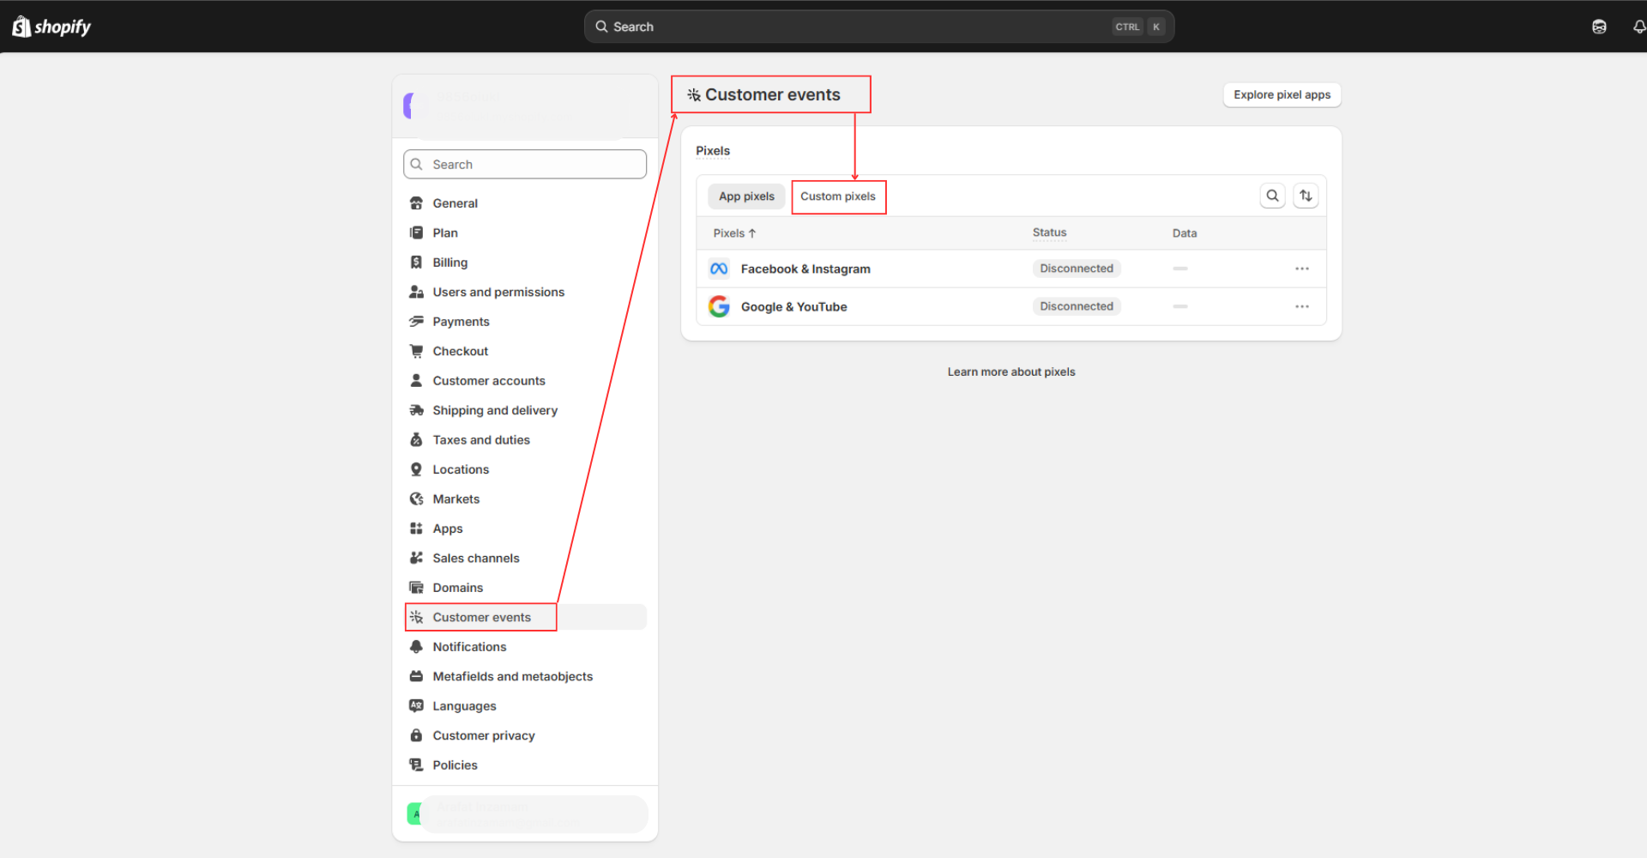
Task: Open the Facebook & Instagram pixel
Action: 805,269
